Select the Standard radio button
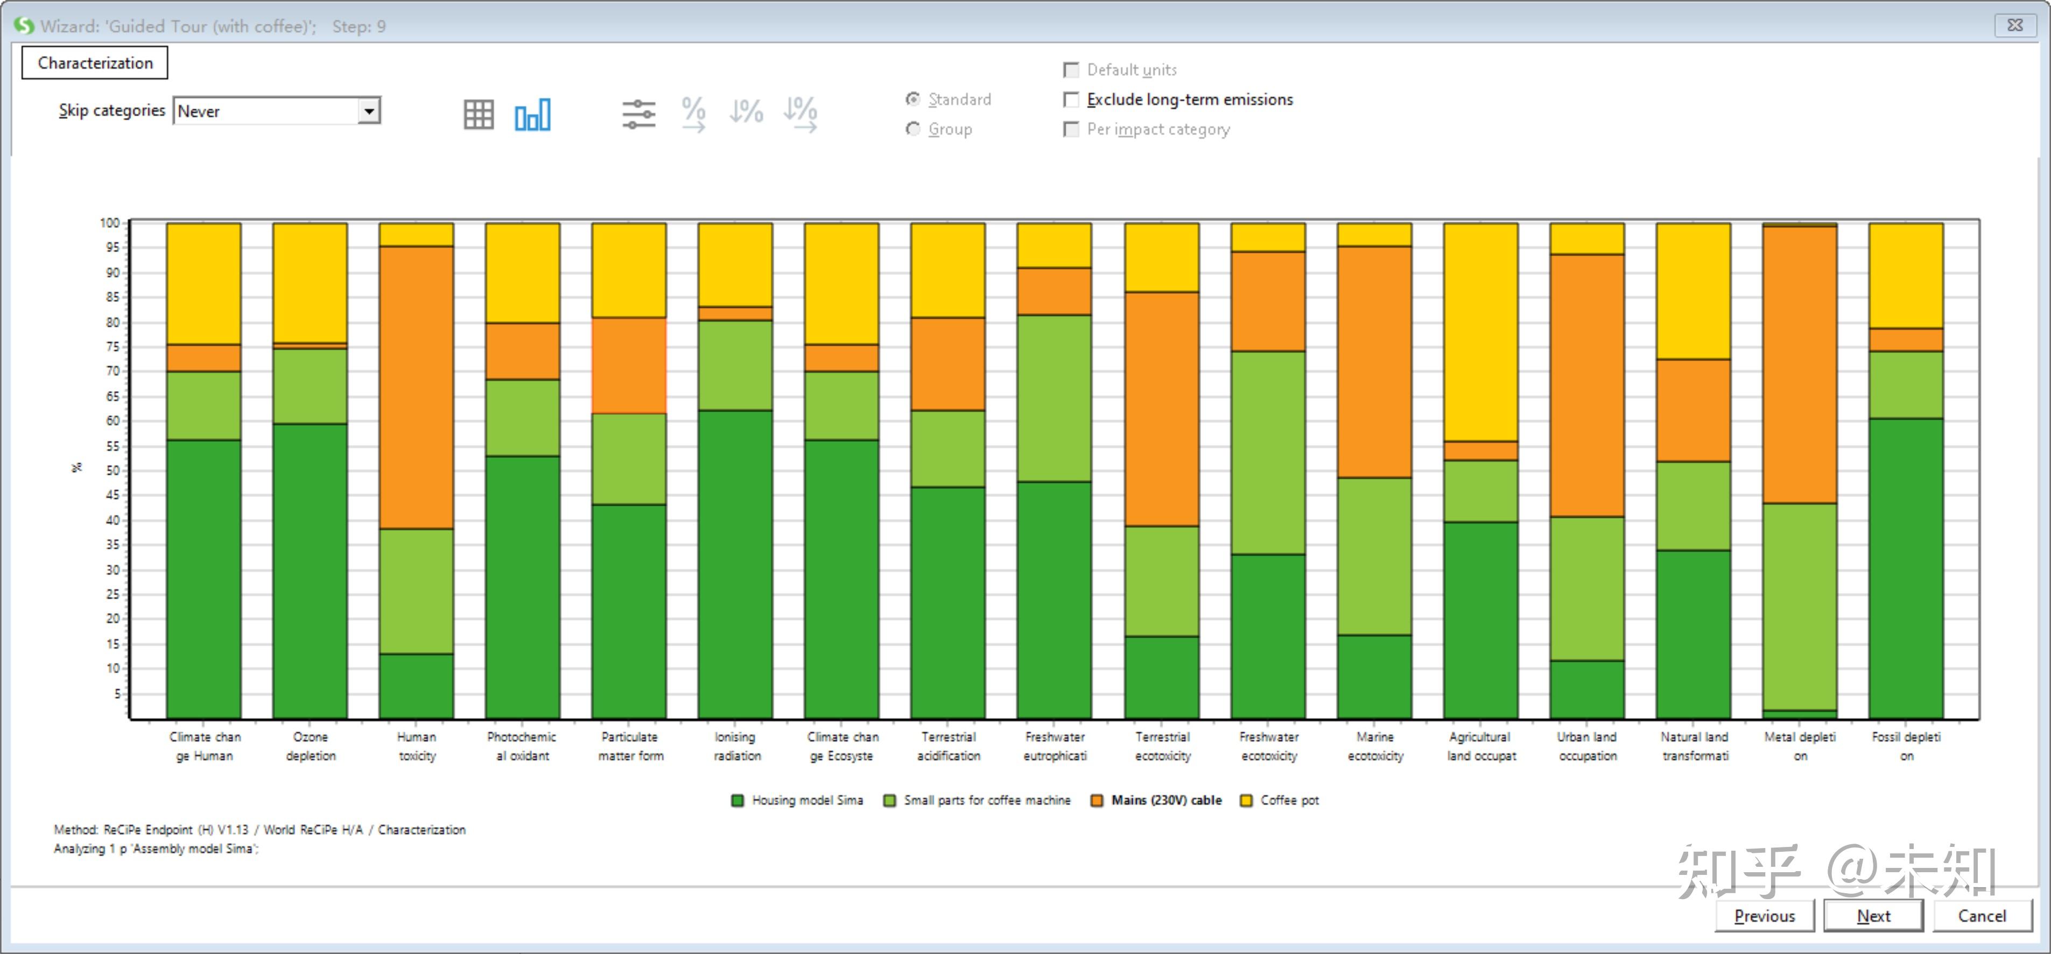Viewport: 2051px width, 954px height. point(913,100)
